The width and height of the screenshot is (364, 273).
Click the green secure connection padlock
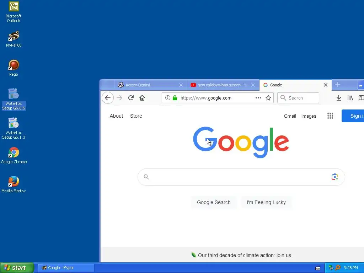[175, 98]
